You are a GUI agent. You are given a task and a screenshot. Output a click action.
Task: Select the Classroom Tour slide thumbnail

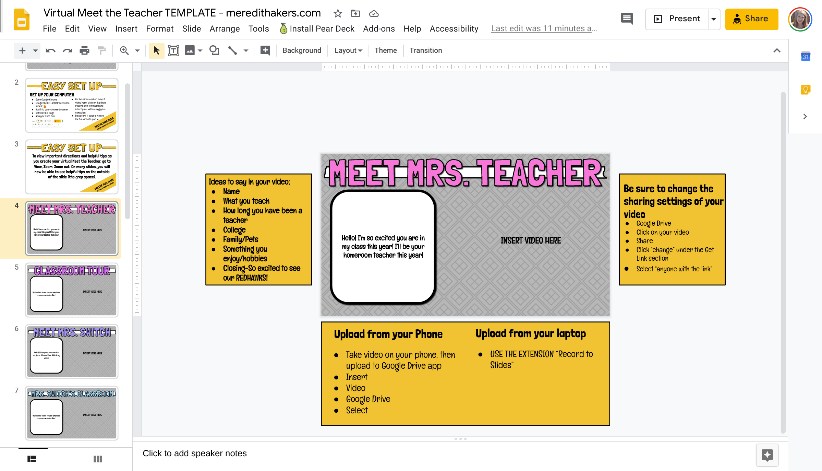click(72, 290)
